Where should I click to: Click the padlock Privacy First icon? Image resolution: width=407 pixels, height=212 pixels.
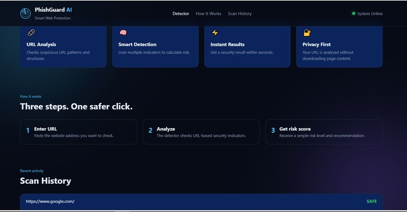(307, 33)
